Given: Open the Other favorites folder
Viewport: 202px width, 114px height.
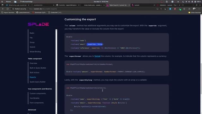Looking at the screenshot, I should pos(195,13).
